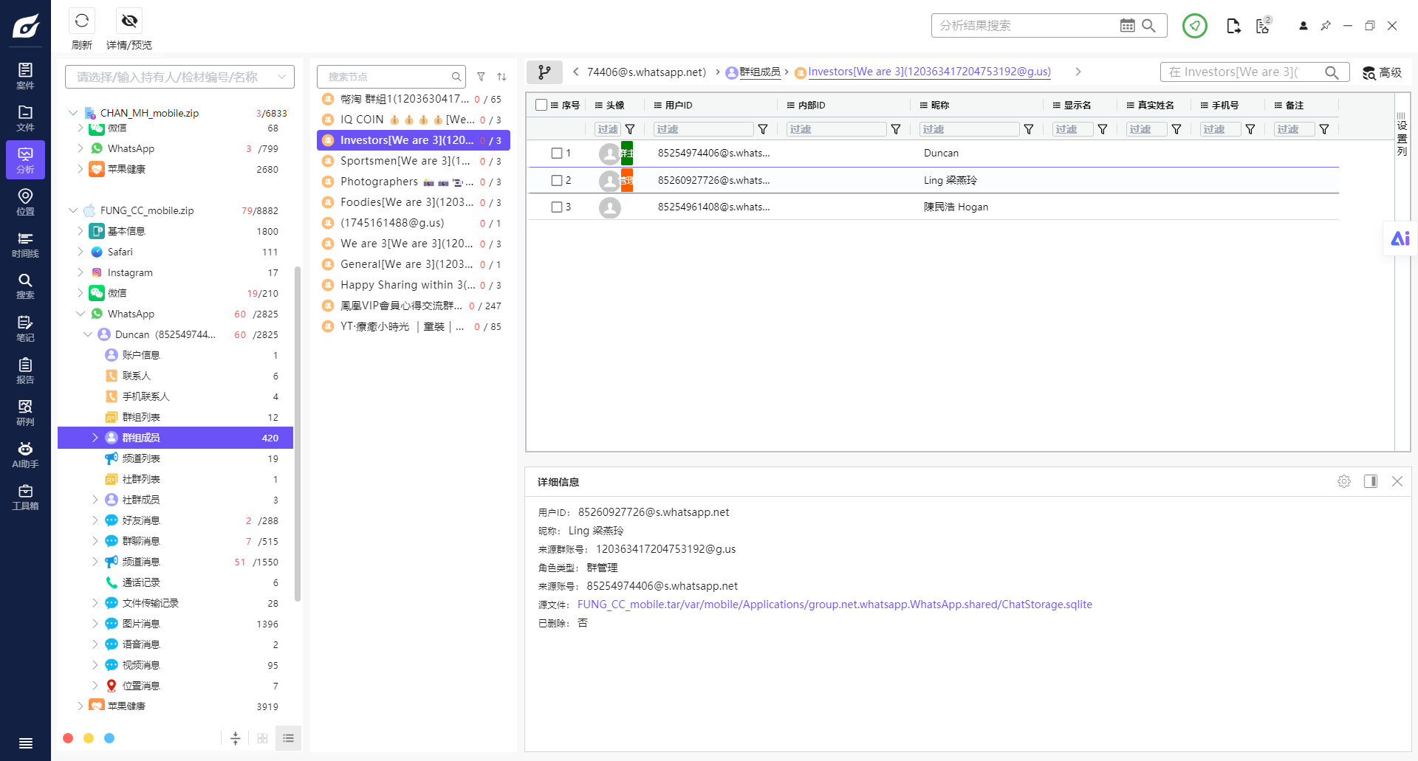Open detail panel settings gear

pyautogui.click(x=1344, y=481)
